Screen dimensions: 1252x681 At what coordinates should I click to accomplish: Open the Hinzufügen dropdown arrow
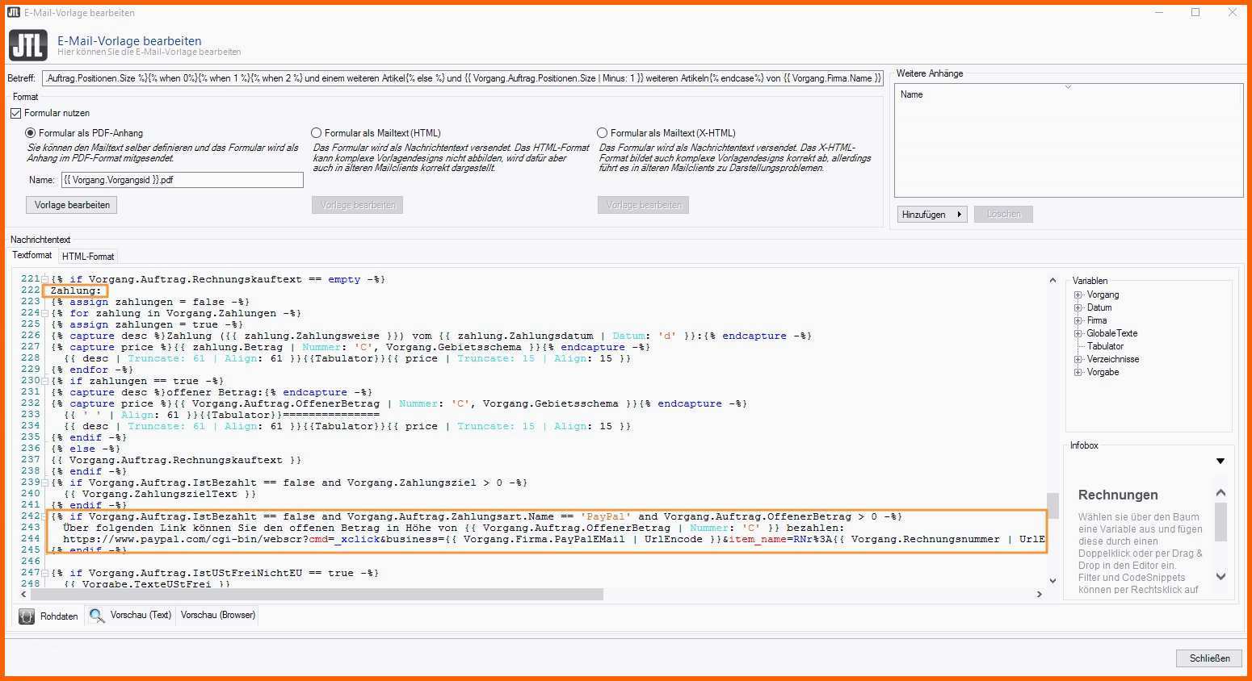click(x=959, y=215)
